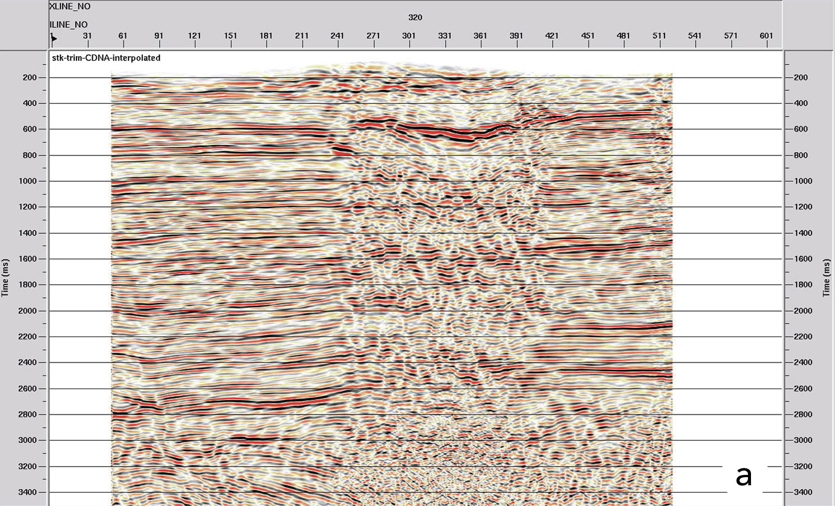Click the 3200 label on left time axis
The width and height of the screenshot is (835, 506).
point(28,467)
